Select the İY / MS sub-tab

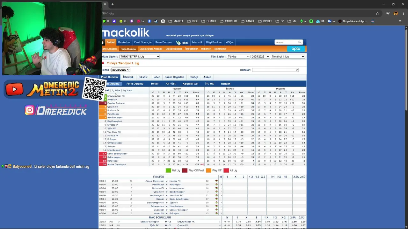tap(209, 84)
